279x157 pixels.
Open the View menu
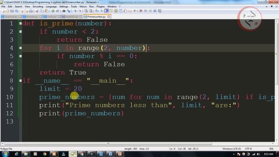(27, 7)
